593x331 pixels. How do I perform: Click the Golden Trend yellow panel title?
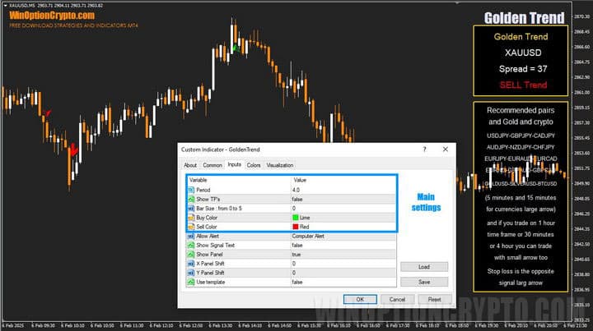[x=521, y=37]
